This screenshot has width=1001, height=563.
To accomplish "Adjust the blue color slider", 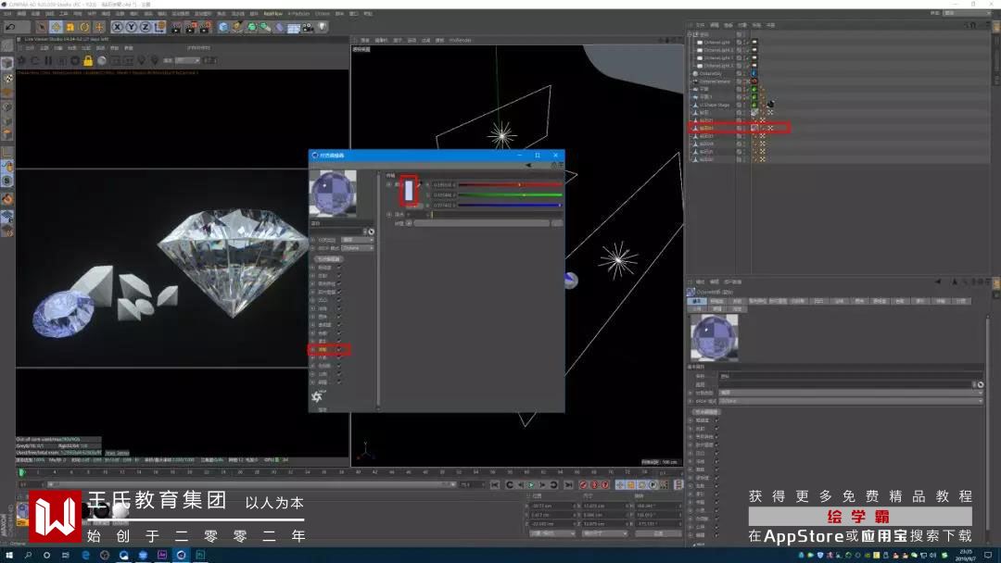I will 510,206.
